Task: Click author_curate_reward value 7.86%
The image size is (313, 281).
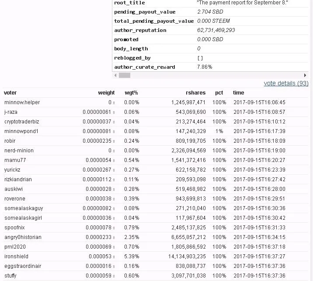Action: [205, 67]
